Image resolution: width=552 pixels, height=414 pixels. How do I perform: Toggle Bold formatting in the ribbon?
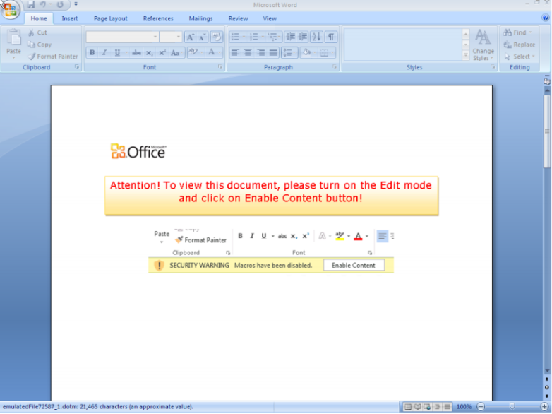[92, 52]
